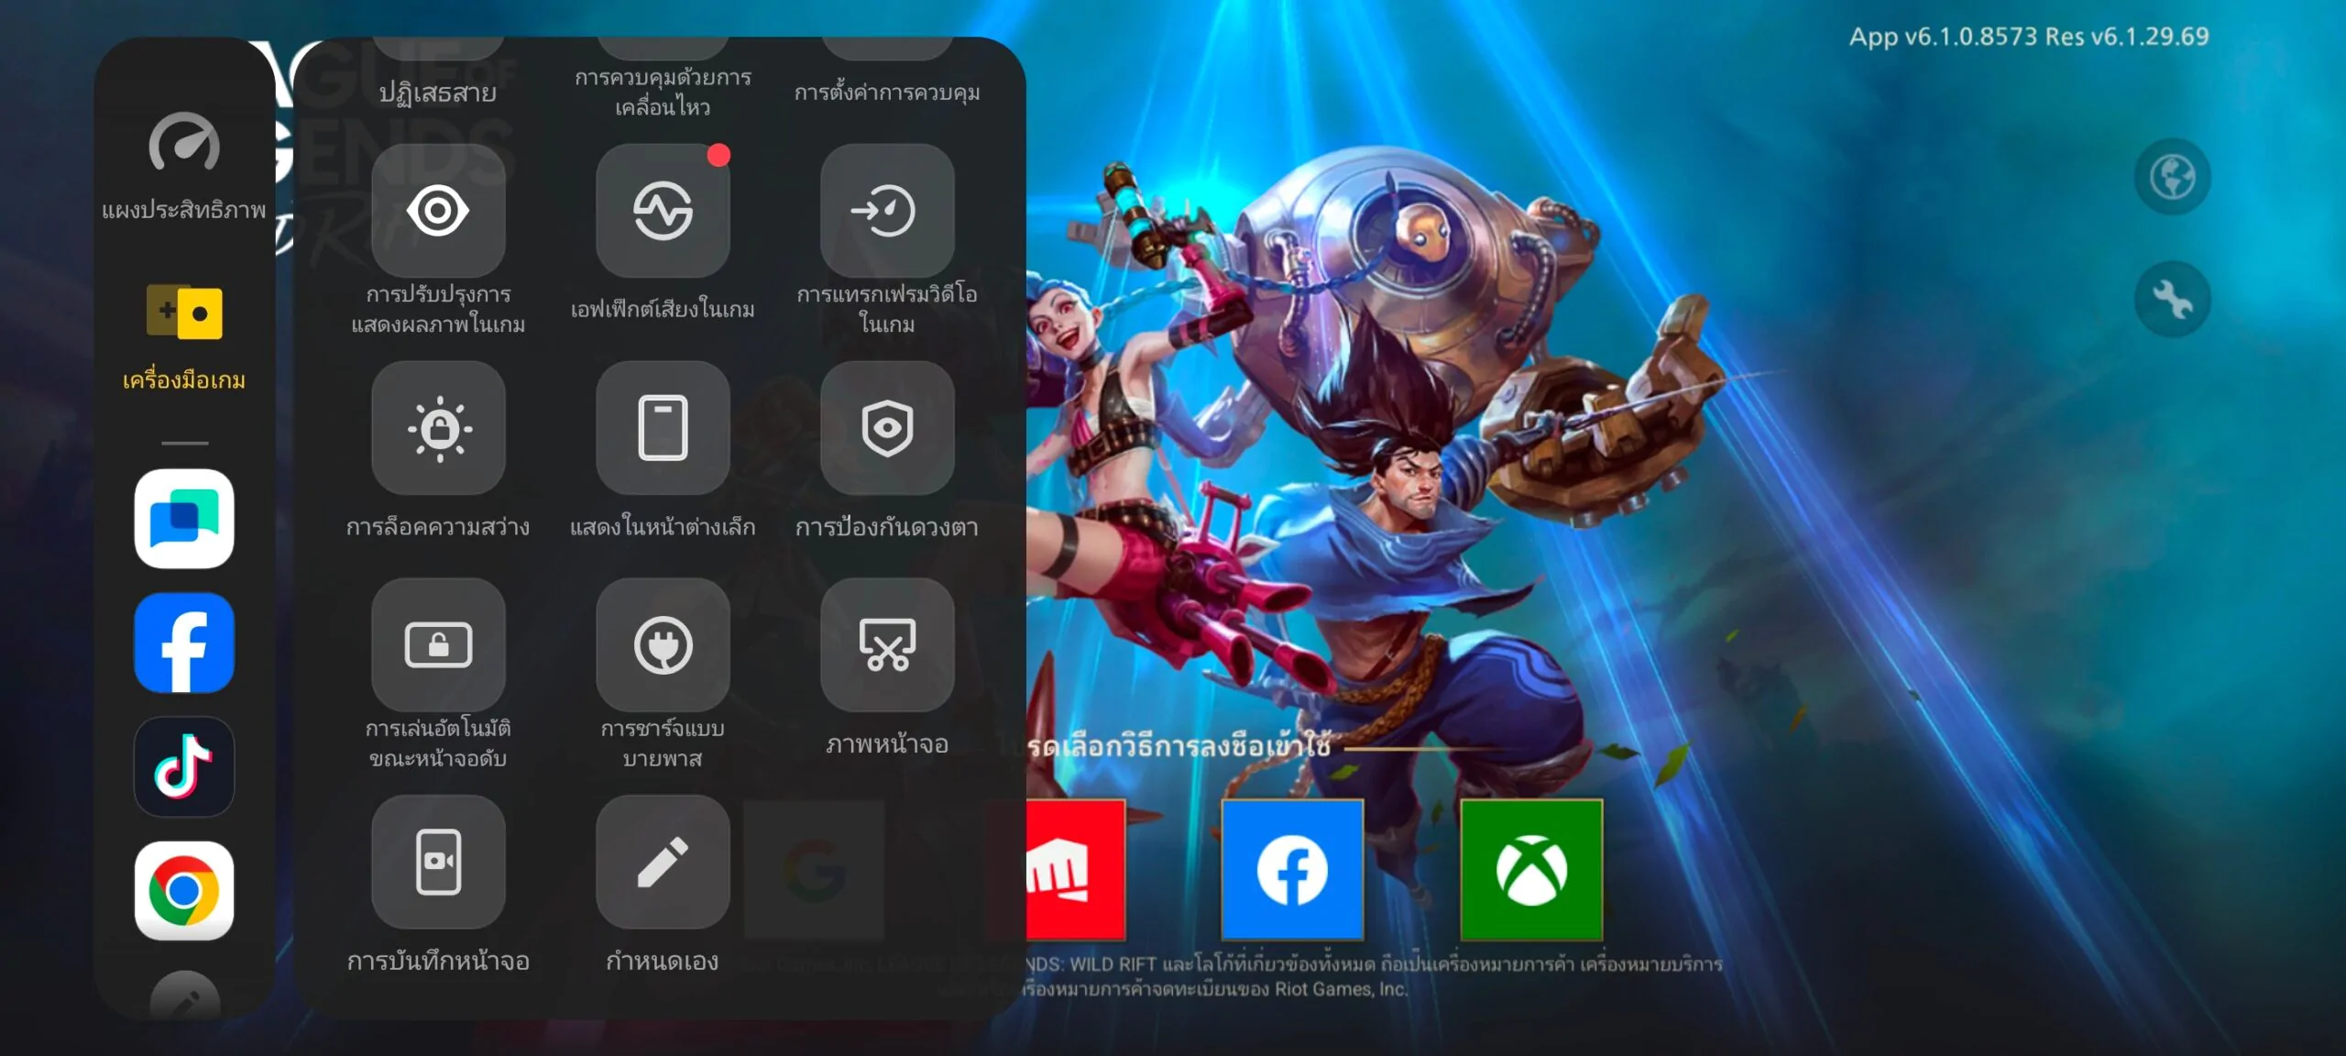The width and height of the screenshot is (2346, 1056).
Task: Click the globe language icon
Action: point(2173,177)
